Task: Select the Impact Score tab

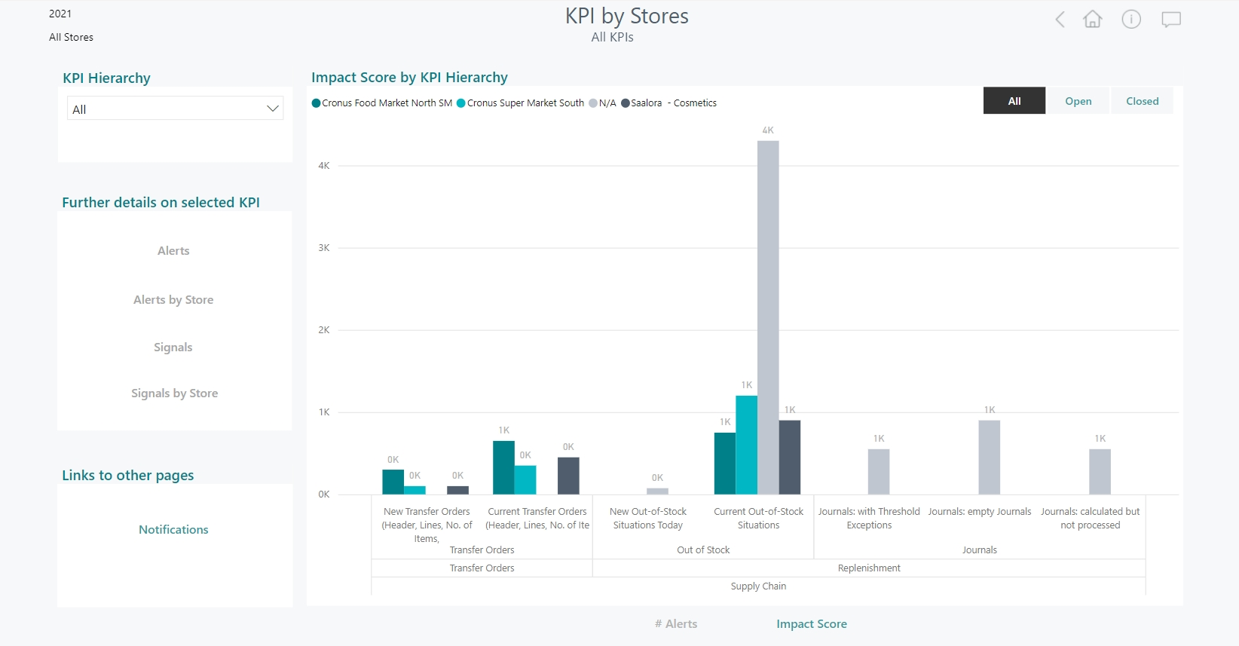Action: click(812, 624)
